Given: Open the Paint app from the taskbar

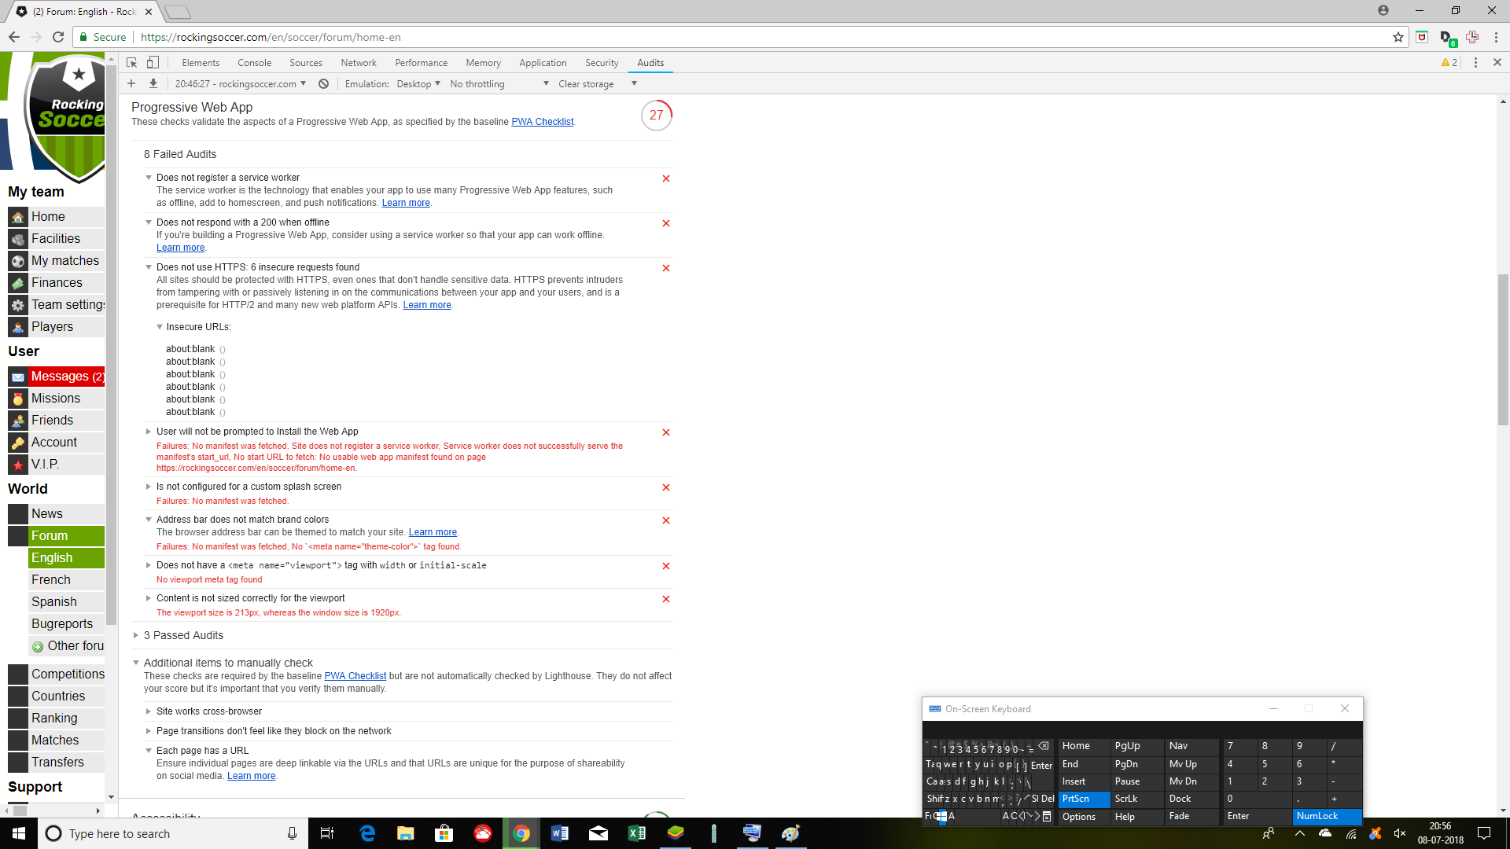Looking at the screenshot, I should (x=791, y=833).
